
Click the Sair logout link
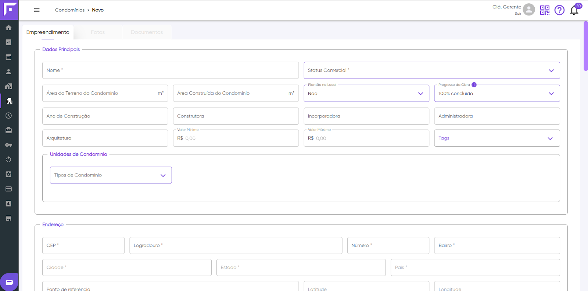click(518, 14)
